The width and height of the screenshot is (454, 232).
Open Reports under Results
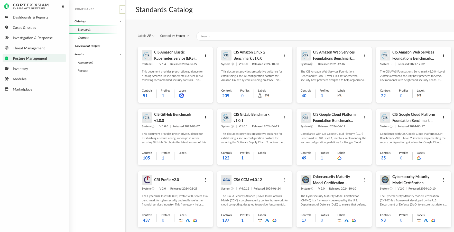[83, 71]
